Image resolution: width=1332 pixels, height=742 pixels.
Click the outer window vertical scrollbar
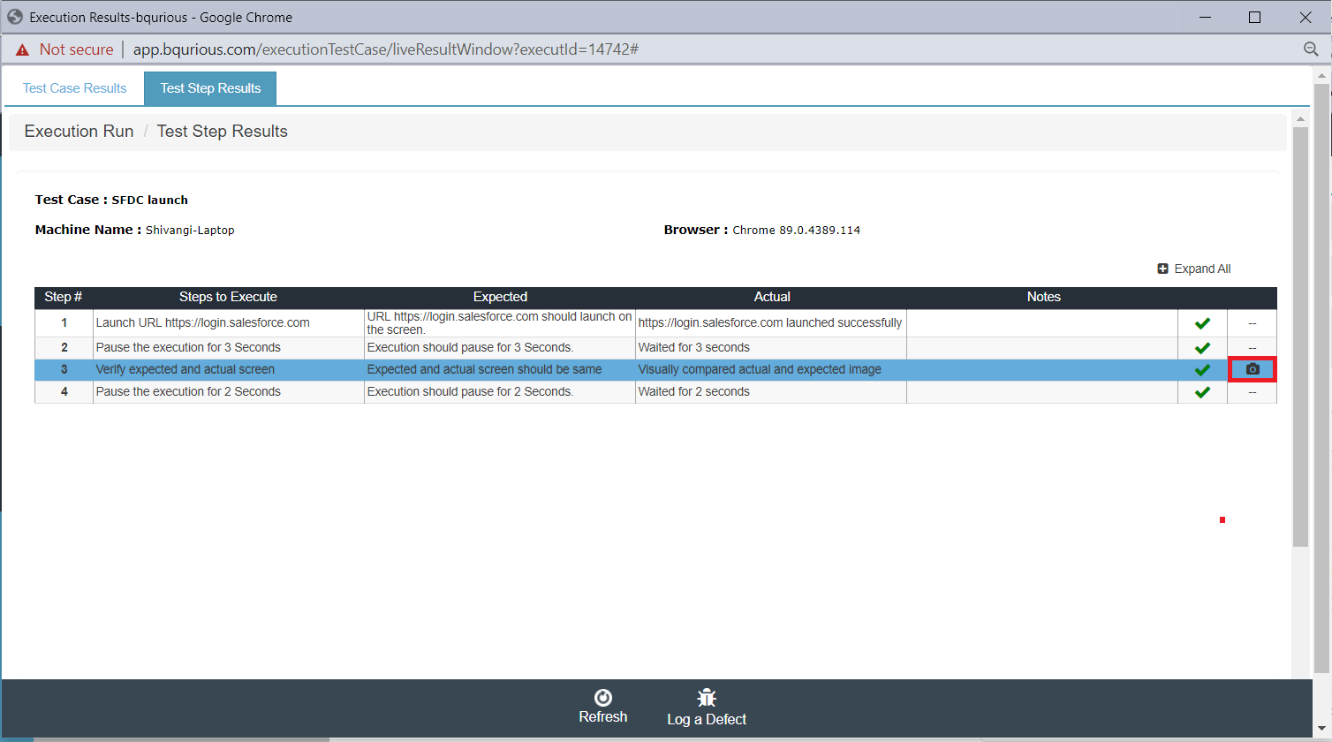click(x=1321, y=380)
